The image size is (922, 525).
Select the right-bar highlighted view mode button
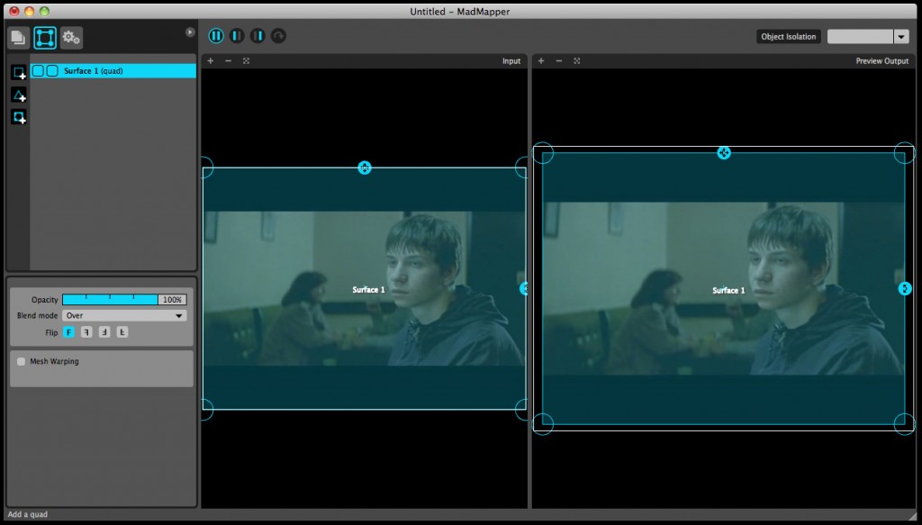click(258, 36)
